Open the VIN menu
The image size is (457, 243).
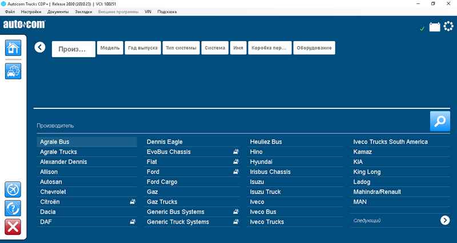coord(148,12)
